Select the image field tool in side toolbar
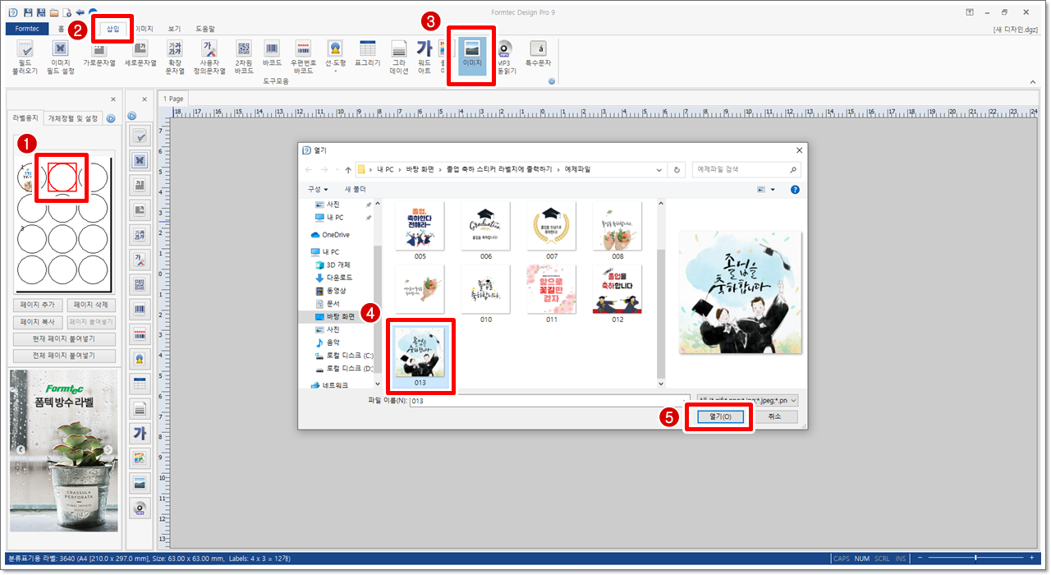The image size is (1051, 575). [x=140, y=160]
